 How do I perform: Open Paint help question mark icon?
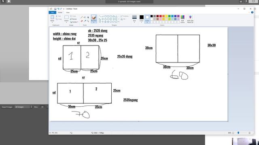252,12
